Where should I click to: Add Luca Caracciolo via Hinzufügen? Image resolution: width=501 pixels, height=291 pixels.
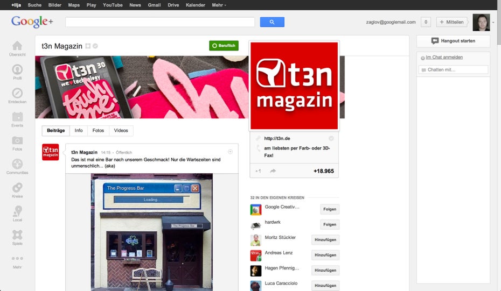pos(325,286)
